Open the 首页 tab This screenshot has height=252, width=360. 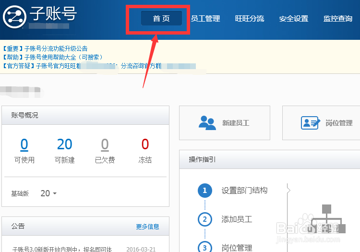pos(161,18)
